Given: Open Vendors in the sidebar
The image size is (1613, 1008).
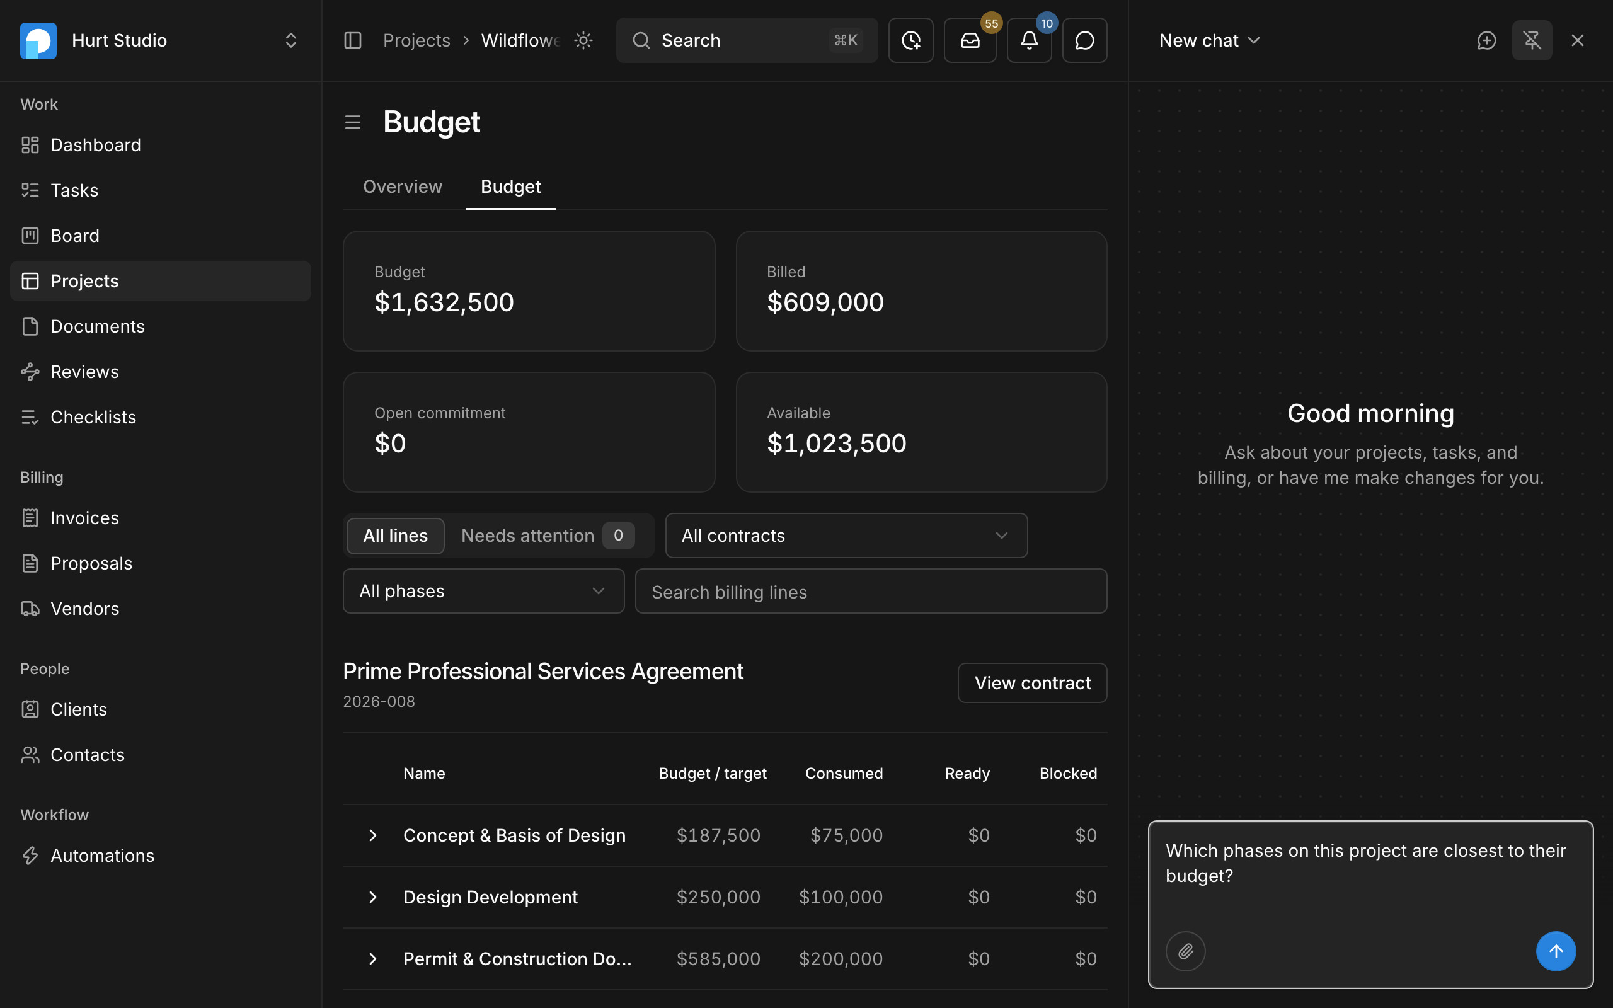Looking at the screenshot, I should tap(161, 609).
